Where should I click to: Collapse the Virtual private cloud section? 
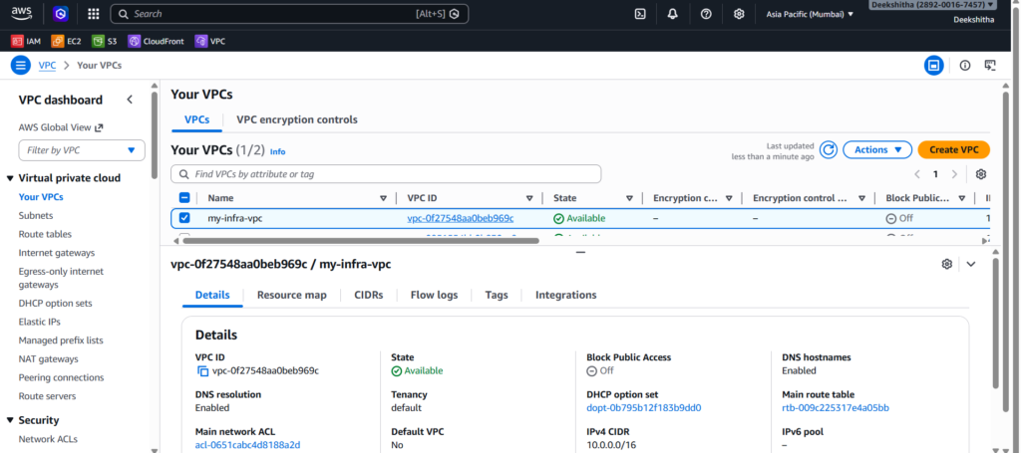[x=10, y=178]
